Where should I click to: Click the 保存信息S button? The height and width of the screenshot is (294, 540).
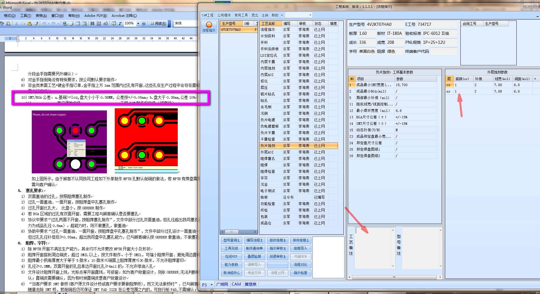point(300,240)
